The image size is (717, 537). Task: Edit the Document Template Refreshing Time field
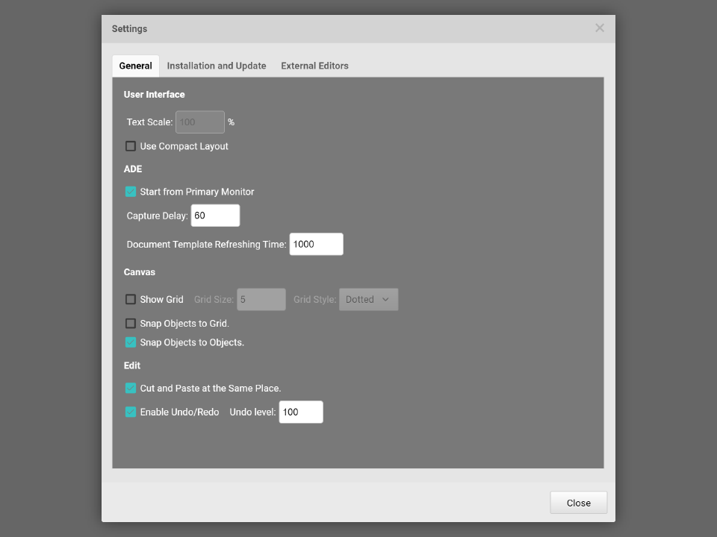(316, 244)
